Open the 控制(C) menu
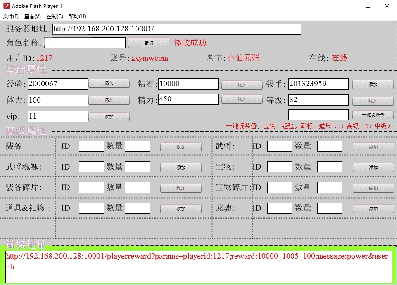 (x=55, y=16)
